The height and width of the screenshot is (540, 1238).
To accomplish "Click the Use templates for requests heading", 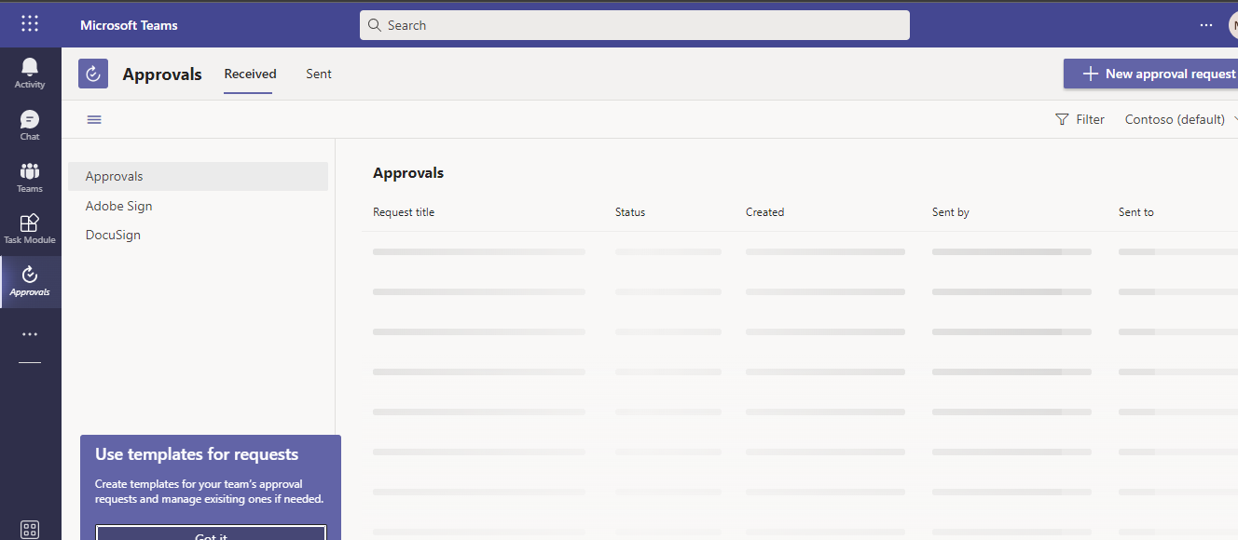I will click(x=197, y=454).
